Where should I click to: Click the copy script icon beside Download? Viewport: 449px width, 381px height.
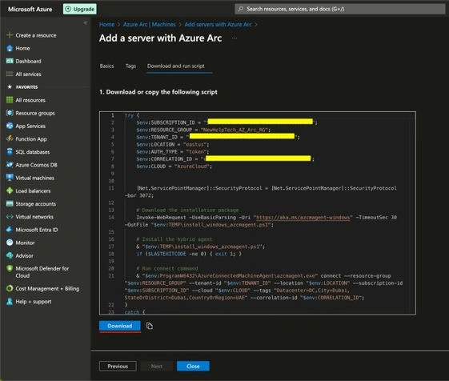[150, 326]
